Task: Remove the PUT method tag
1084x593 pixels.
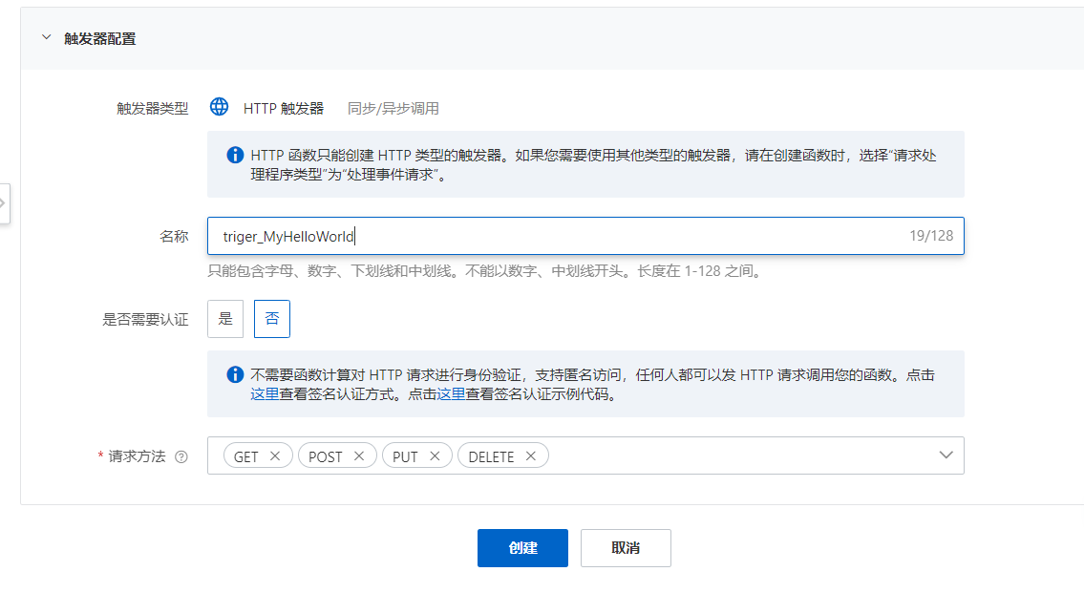Action: point(437,455)
